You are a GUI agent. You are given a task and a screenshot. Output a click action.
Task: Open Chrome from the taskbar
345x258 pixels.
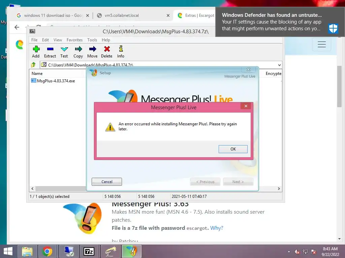(47, 251)
